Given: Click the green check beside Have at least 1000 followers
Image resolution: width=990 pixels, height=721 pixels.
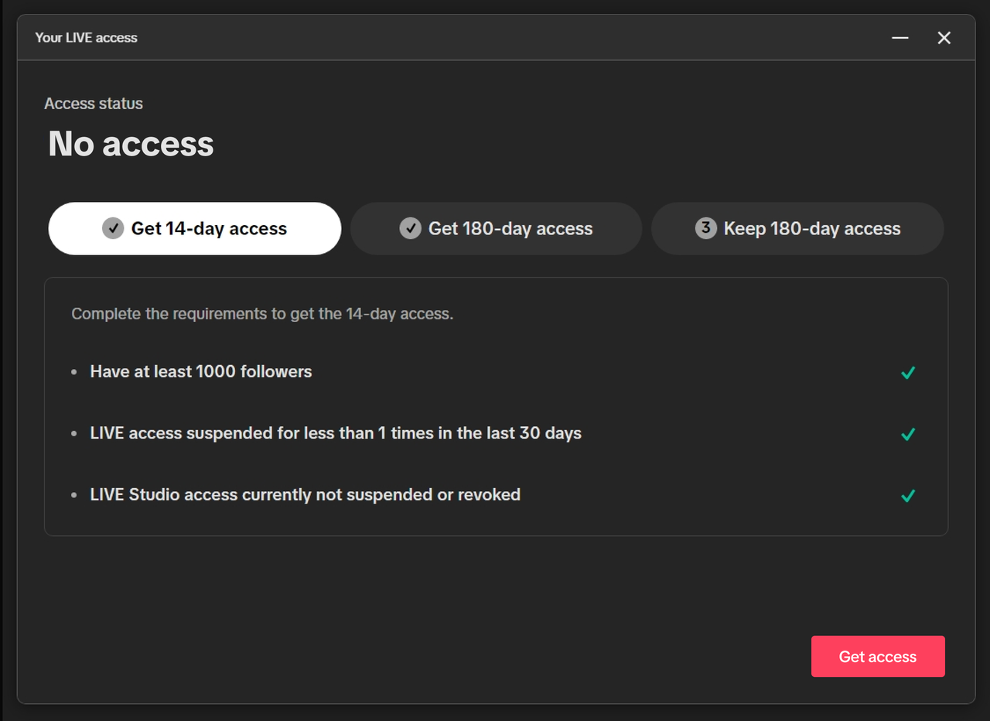Looking at the screenshot, I should tap(908, 372).
